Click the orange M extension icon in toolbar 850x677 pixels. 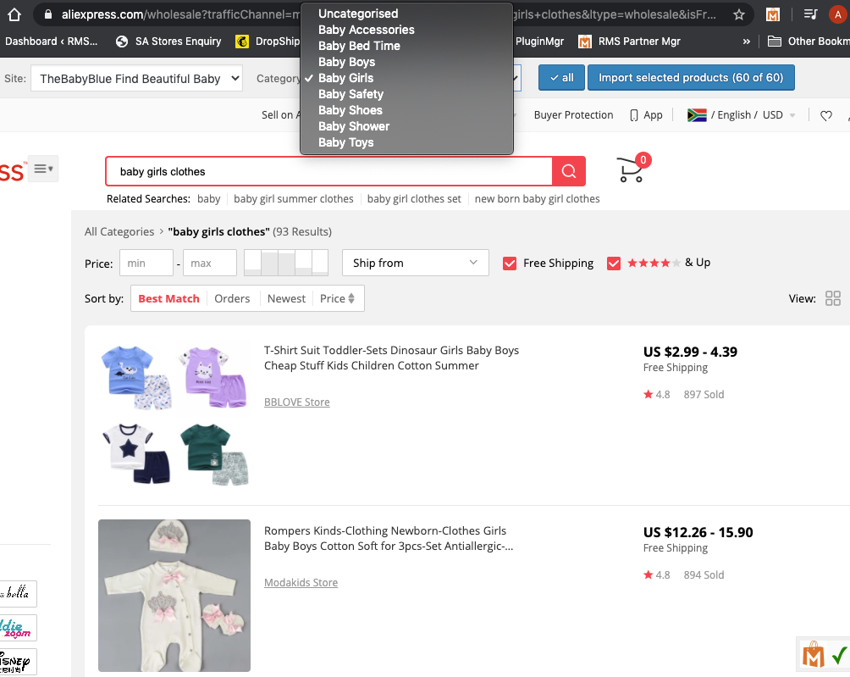click(x=773, y=14)
